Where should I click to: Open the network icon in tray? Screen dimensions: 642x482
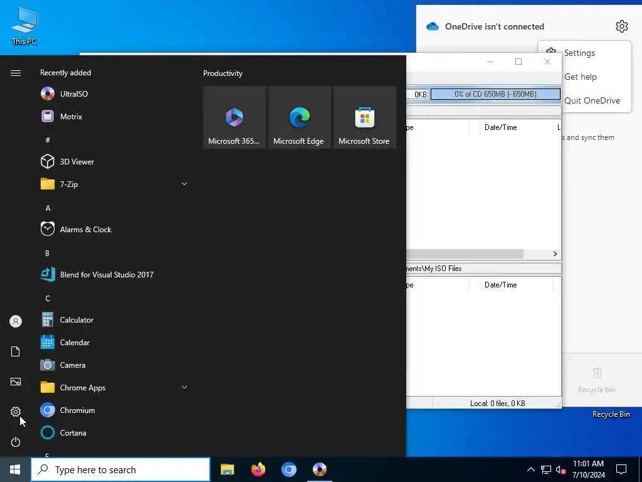point(546,469)
